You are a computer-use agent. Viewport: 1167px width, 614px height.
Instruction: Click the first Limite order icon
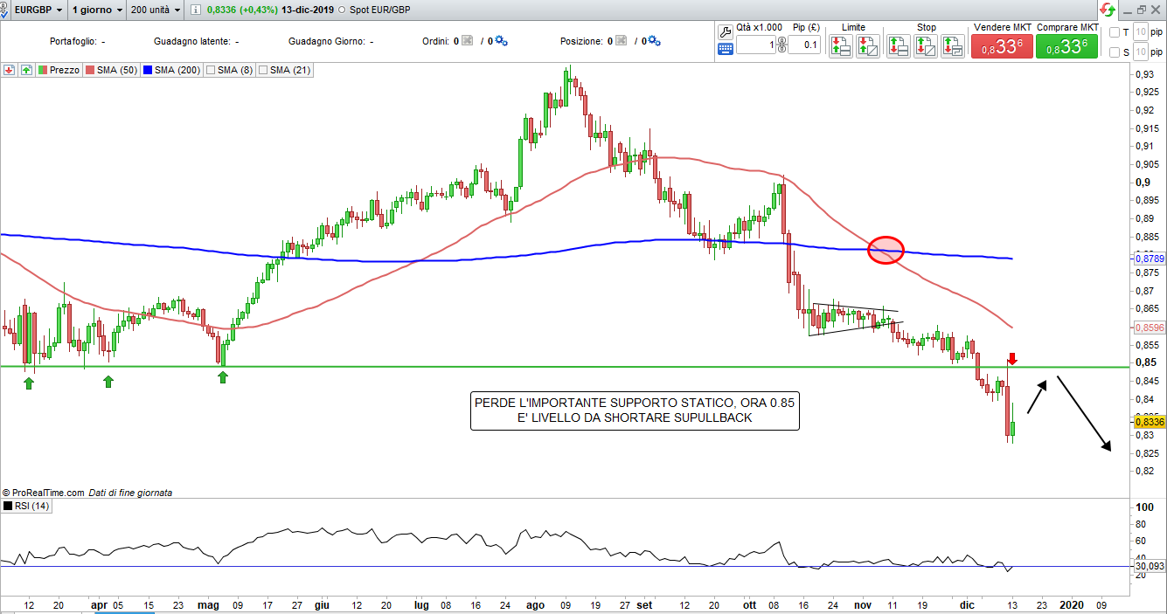click(x=841, y=45)
